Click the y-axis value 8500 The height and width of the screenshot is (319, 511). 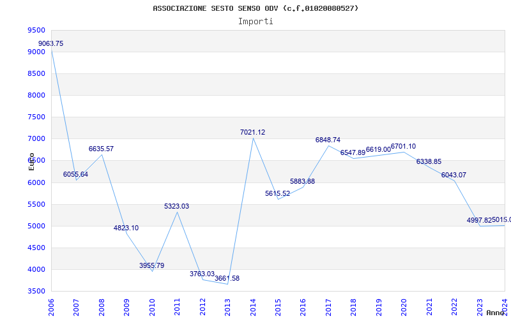tap(36, 74)
